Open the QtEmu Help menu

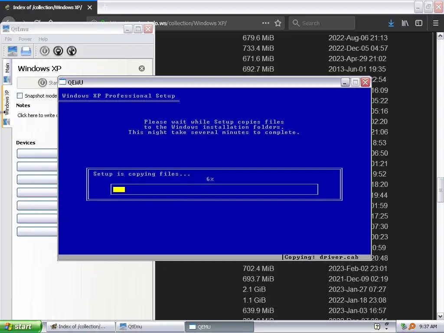(43, 39)
